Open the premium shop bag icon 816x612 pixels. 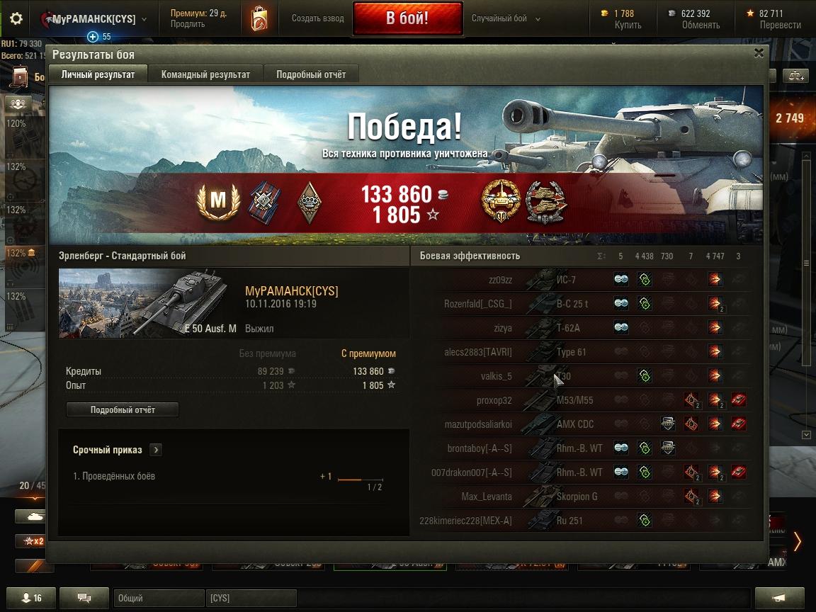[259, 18]
